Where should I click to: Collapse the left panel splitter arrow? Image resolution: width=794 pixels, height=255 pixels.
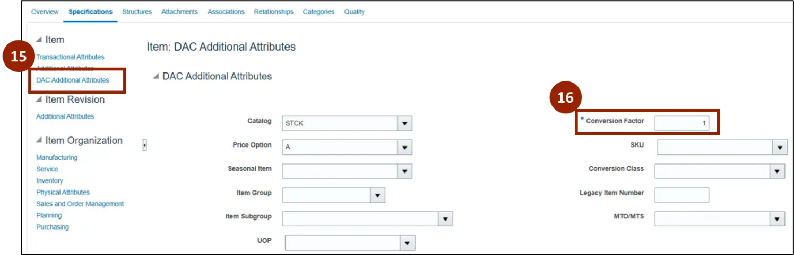[144, 145]
